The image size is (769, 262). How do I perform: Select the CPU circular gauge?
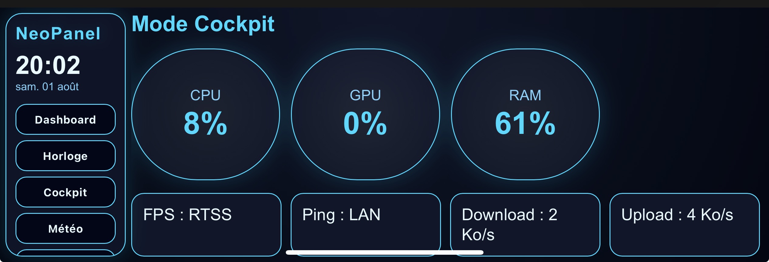tap(206, 114)
